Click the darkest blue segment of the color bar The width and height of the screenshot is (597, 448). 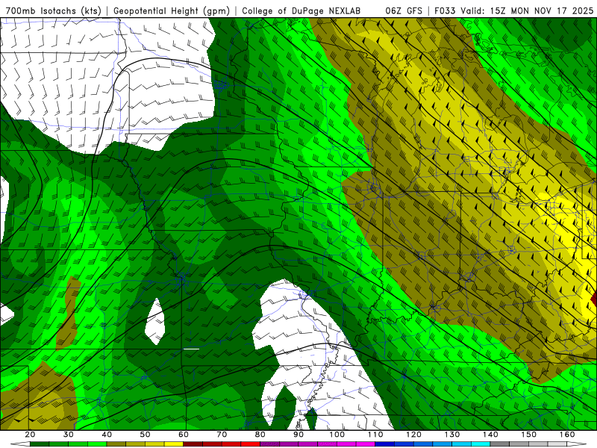point(384,444)
